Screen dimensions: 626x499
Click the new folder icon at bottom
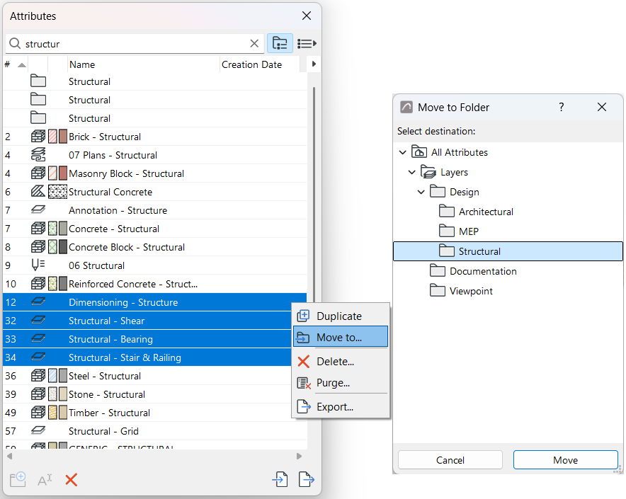(18, 479)
